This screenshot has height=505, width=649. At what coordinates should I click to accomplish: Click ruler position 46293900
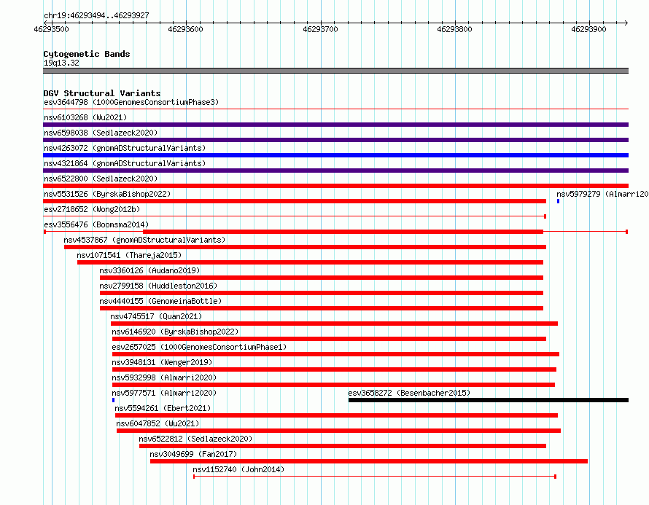588,29
